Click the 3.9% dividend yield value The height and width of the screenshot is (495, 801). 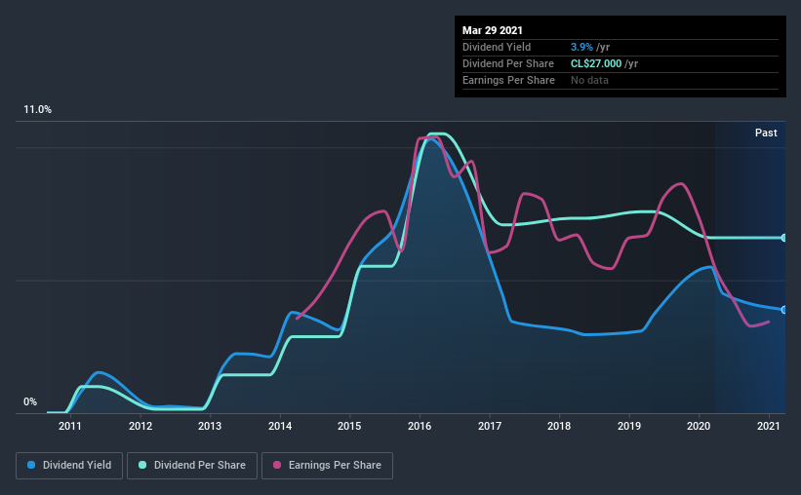(581, 47)
